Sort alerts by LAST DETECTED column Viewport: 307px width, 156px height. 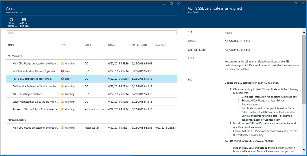pyautogui.click(x=139, y=45)
